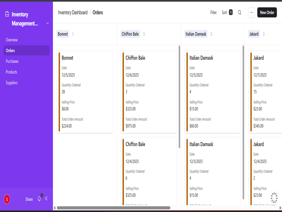Open the more options ellipsis menu
Image resolution: width=282 pixels, height=212 pixels.
point(252,12)
